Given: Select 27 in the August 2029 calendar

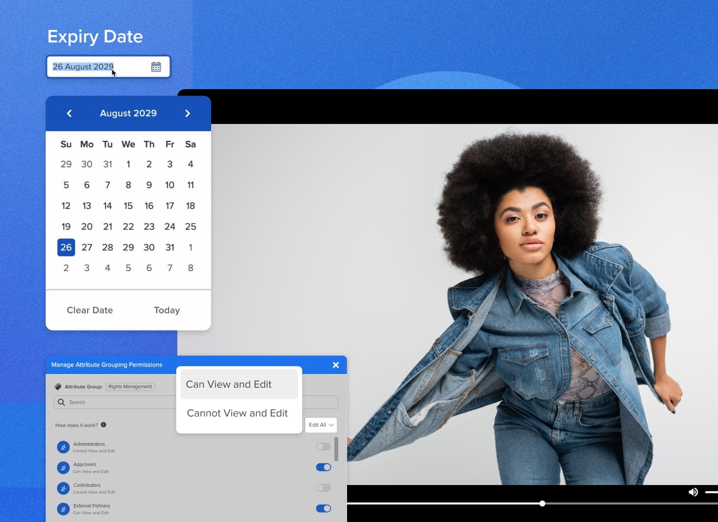Looking at the screenshot, I should [x=87, y=247].
